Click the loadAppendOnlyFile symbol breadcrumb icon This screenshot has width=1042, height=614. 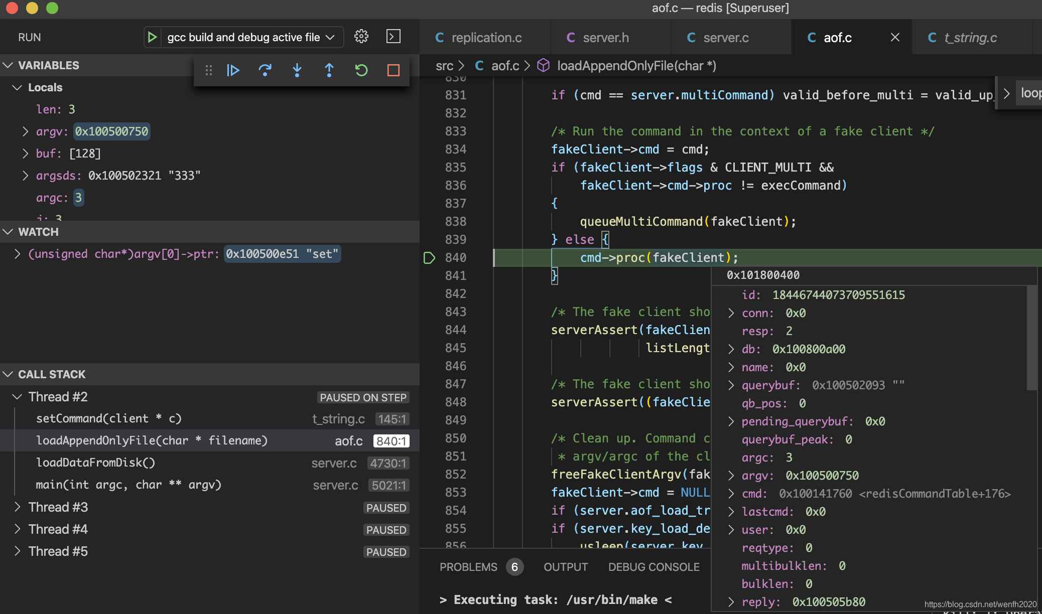[543, 66]
